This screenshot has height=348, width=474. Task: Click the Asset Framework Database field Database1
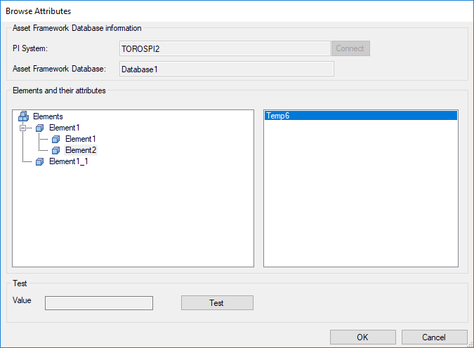pyautogui.click(x=226, y=69)
